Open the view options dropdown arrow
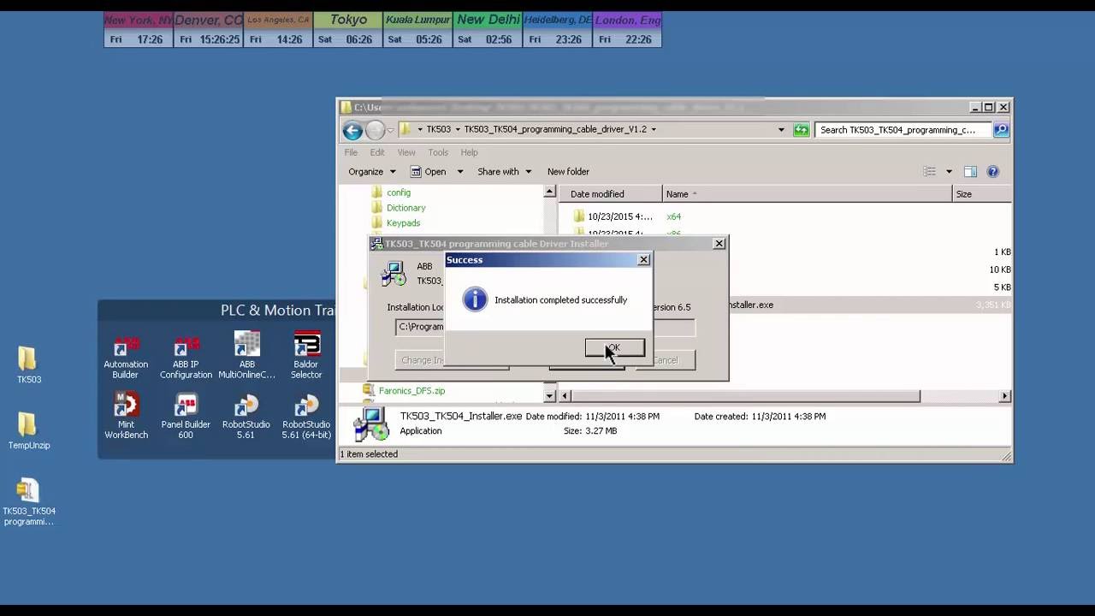The height and width of the screenshot is (616, 1095). click(x=949, y=172)
